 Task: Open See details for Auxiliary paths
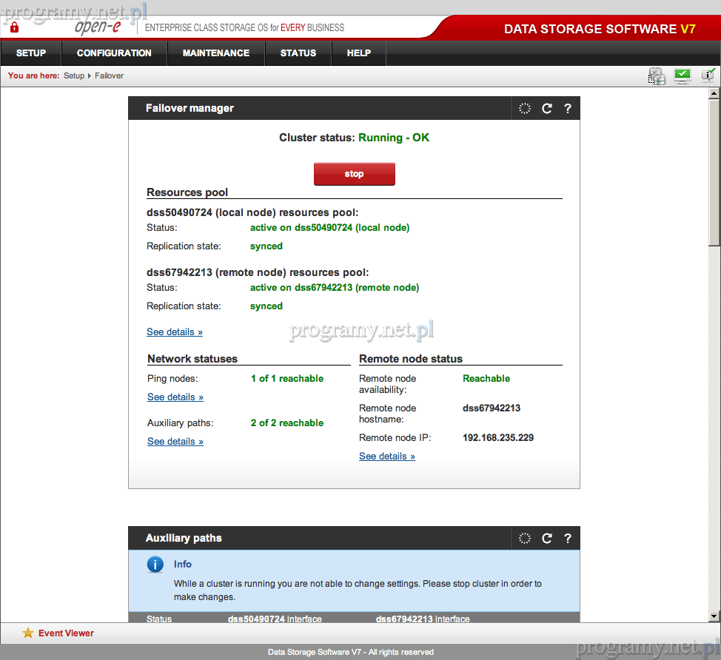(175, 442)
